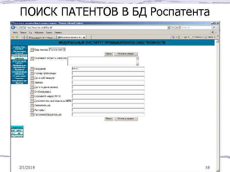Open the Вид menu

(x=30, y=32)
